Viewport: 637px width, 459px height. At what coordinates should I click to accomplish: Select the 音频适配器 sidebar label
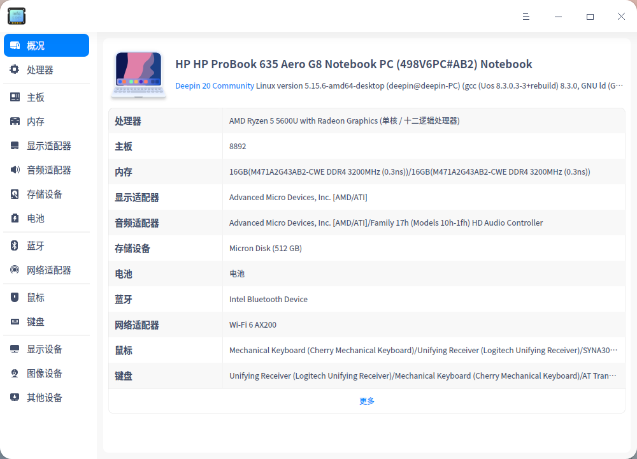click(49, 170)
